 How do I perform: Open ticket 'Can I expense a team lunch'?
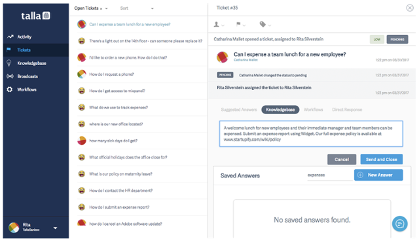click(130, 25)
